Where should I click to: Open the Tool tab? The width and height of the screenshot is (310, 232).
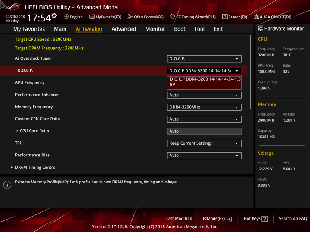199,29
